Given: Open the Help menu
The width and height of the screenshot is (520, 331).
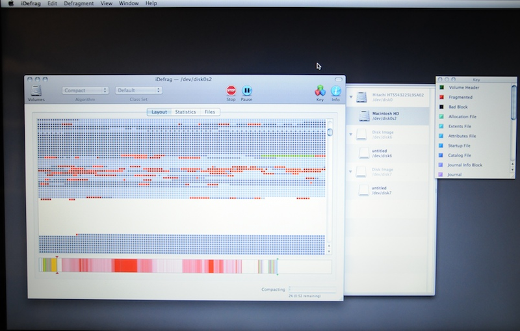Looking at the screenshot, I should click(151, 3).
